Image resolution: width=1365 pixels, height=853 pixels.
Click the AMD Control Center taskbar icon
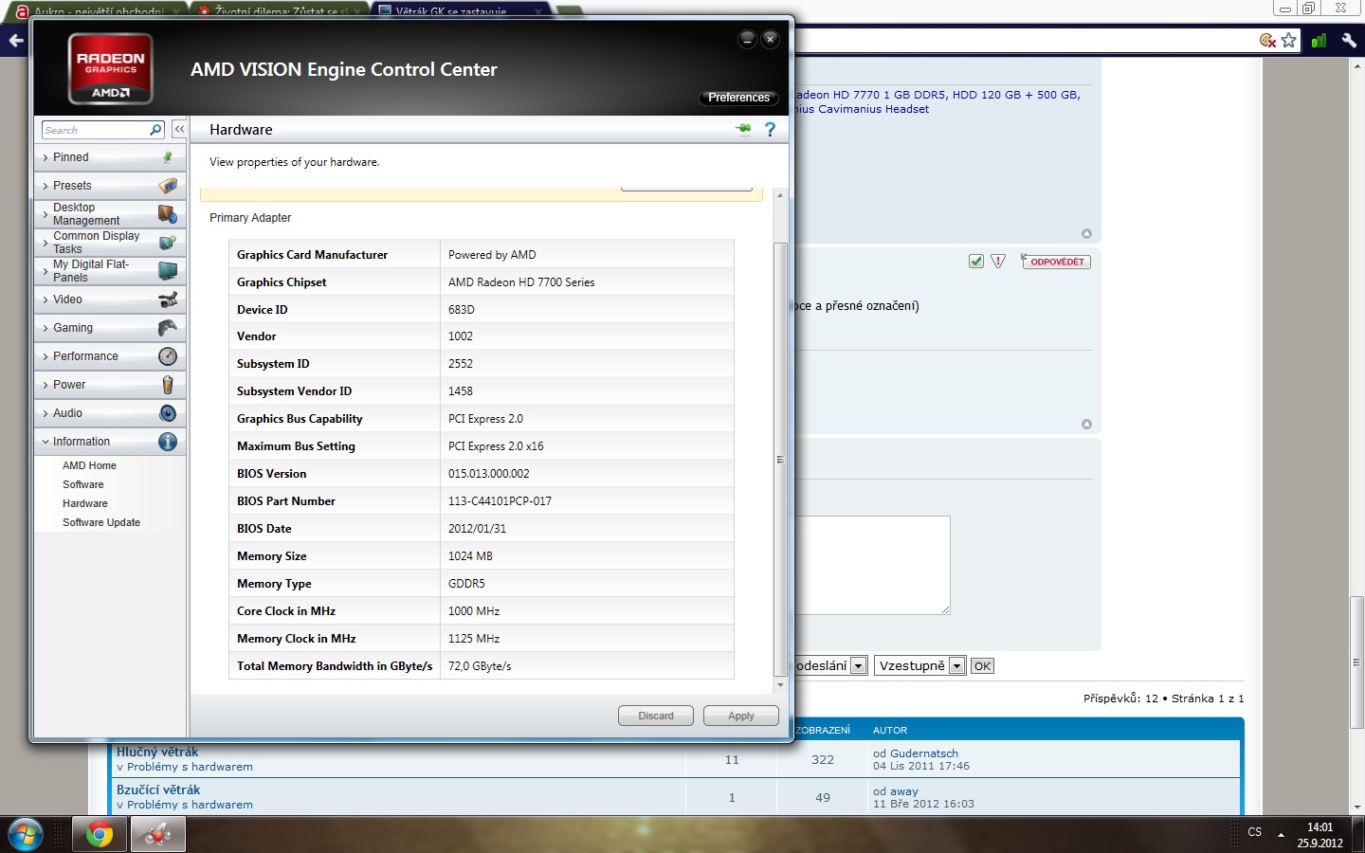tap(158, 834)
